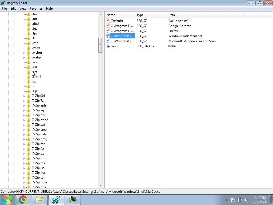Viewport: 273px width, 205px height.
Task: Click the (Default) value string icon
Action: (x=108, y=21)
